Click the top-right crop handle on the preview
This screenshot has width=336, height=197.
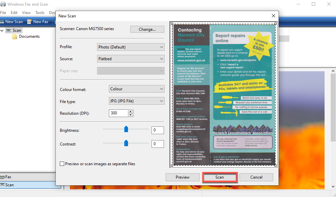click(276, 24)
